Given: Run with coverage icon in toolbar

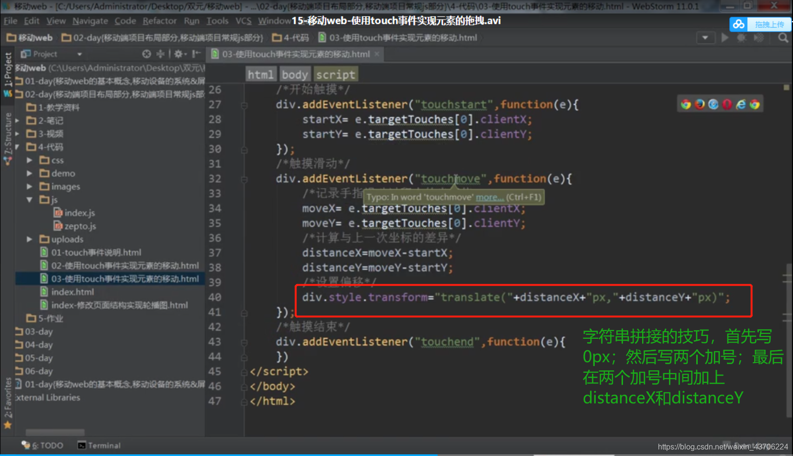Looking at the screenshot, I should (x=759, y=37).
